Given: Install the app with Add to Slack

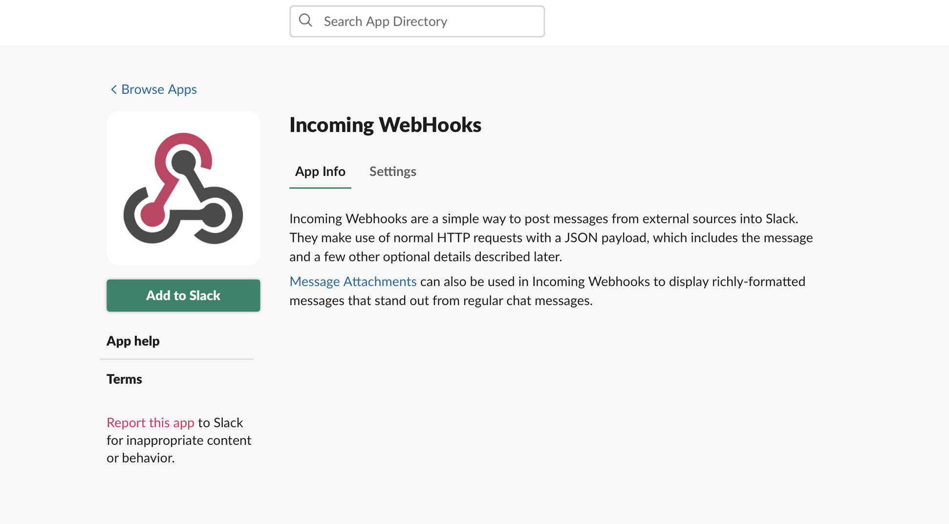Looking at the screenshot, I should (x=183, y=295).
